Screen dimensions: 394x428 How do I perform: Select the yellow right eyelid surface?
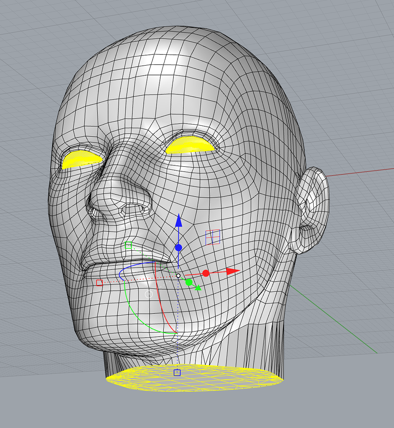coord(191,144)
